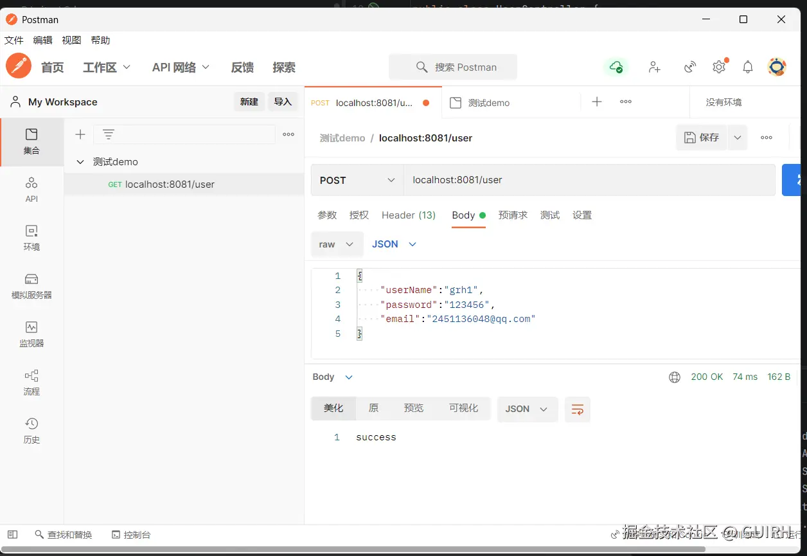The image size is (807, 556).
Task: Open the raw body type dropdown
Action: (x=337, y=244)
